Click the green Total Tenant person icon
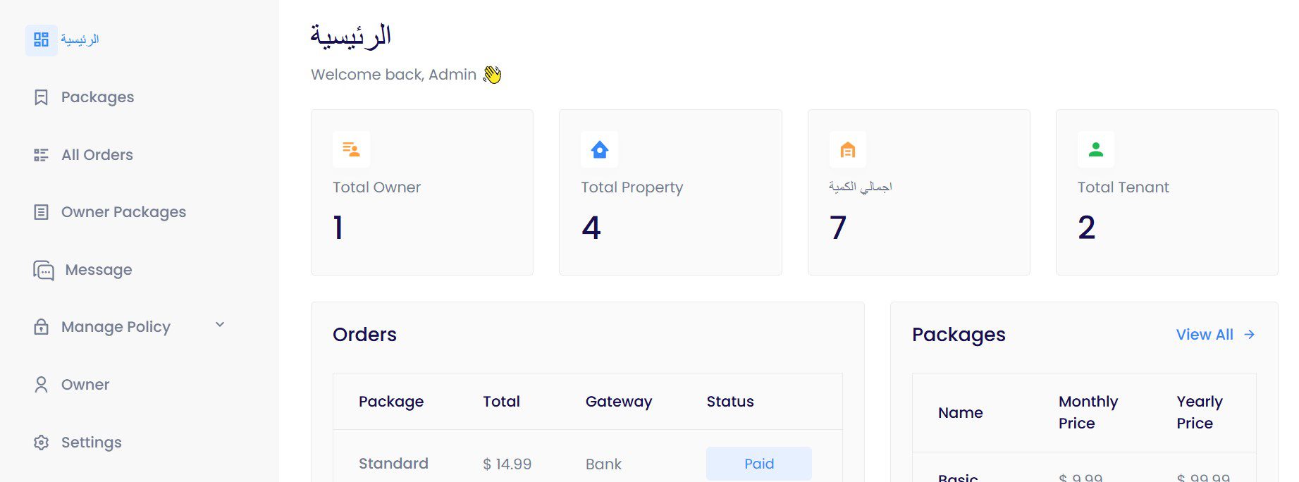 (x=1096, y=149)
